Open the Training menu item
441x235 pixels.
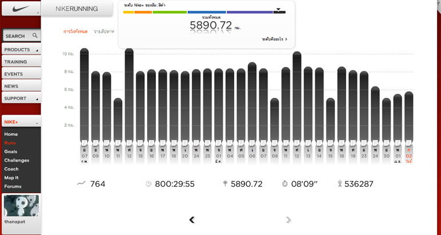pos(21,62)
